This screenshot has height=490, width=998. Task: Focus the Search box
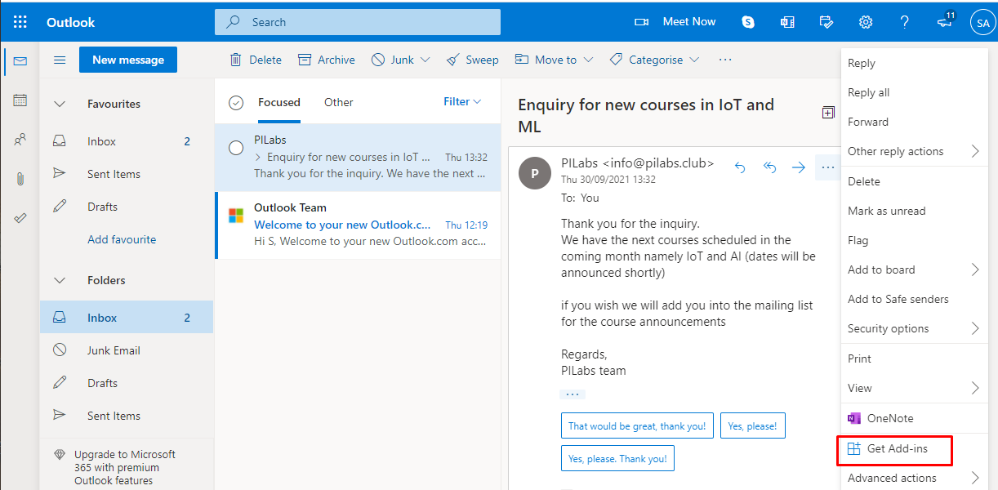pos(358,22)
